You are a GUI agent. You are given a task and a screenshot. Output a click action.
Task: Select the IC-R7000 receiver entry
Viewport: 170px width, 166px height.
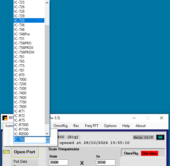(29, 125)
